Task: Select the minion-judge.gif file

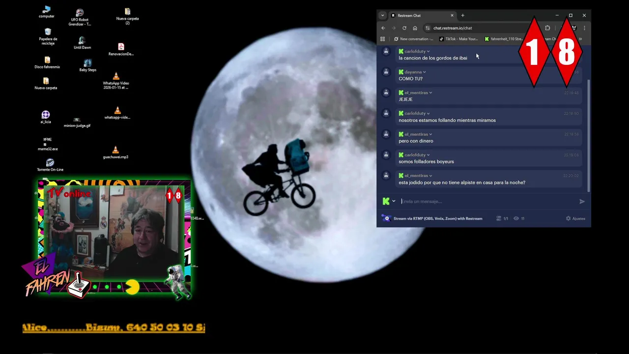Action: [x=77, y=122]
